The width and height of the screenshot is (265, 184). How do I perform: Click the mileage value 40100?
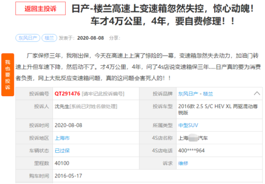tap(62, 163)
